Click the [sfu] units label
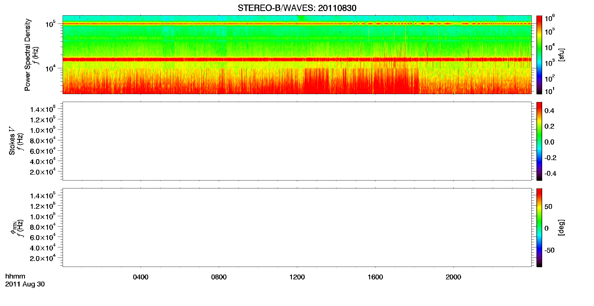Screen dimensions: 594x306 point(561,55)
